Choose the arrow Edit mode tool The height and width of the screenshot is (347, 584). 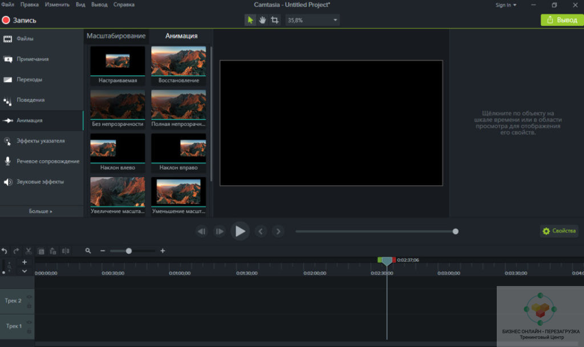pos(250,20)
